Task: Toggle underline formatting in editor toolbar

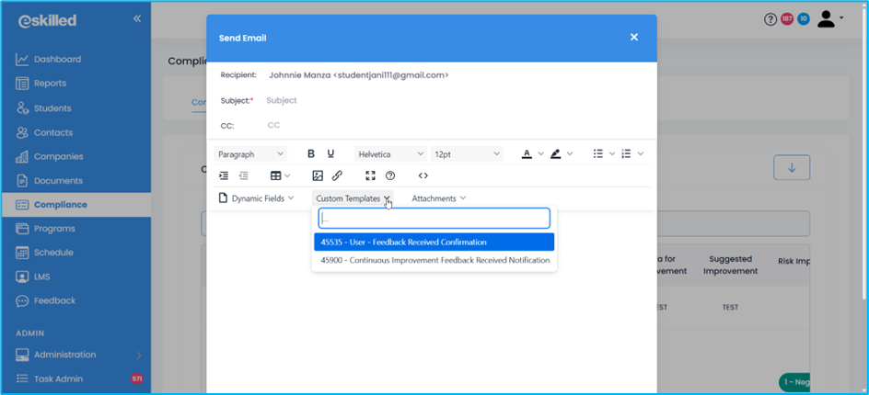Action: click(x=330, y=154)
